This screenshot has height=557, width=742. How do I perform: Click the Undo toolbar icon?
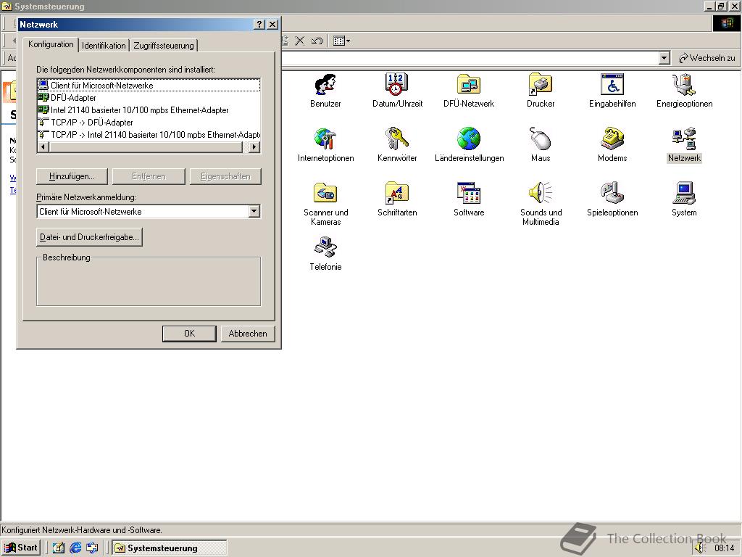pos(317,41)
